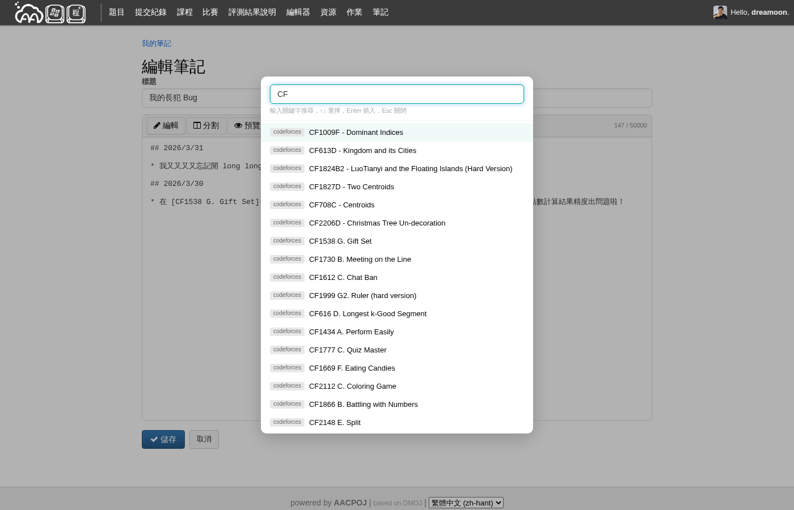Choose CF2148 E. Split from results
Screen dimensions: 794x510
point(335,423)
